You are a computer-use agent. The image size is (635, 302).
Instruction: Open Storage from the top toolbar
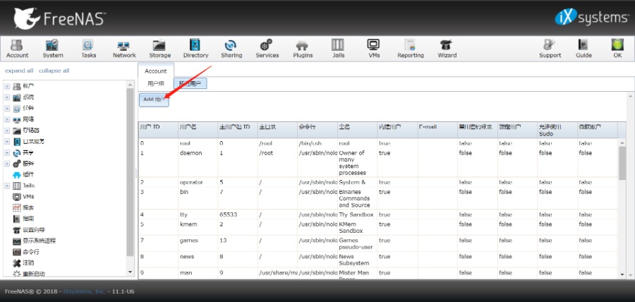(159, 49)
